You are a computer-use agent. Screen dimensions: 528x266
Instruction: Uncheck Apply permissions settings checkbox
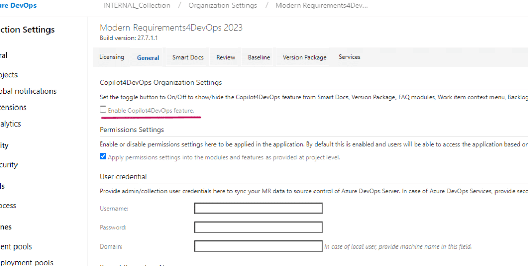point(103,156)
